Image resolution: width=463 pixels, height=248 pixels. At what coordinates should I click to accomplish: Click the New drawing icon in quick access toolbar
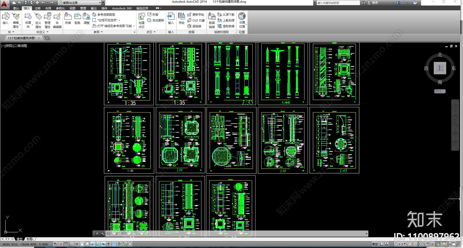pyautogui.click(x=14, y=3)
